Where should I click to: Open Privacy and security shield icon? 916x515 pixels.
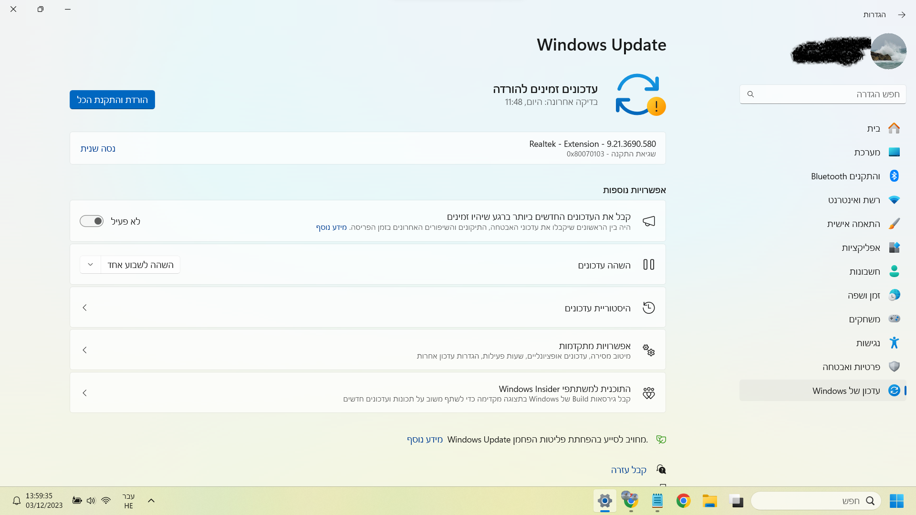(x=894, y=367)
